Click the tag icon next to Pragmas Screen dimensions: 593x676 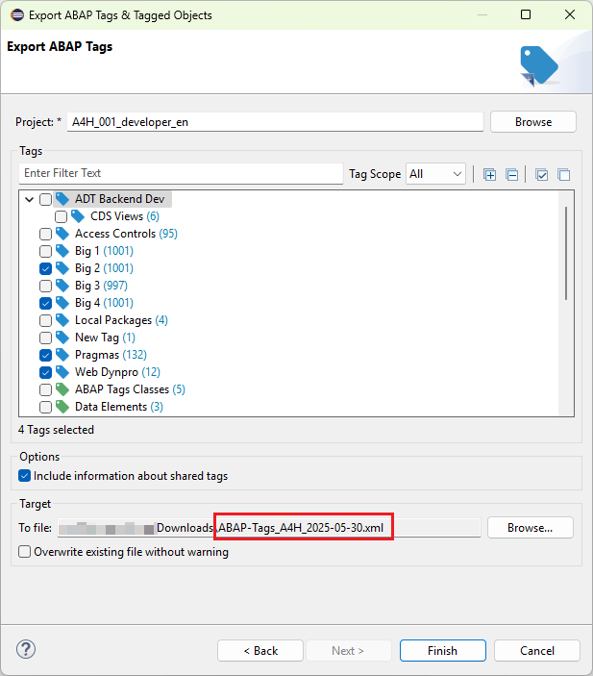pos(62,355)
